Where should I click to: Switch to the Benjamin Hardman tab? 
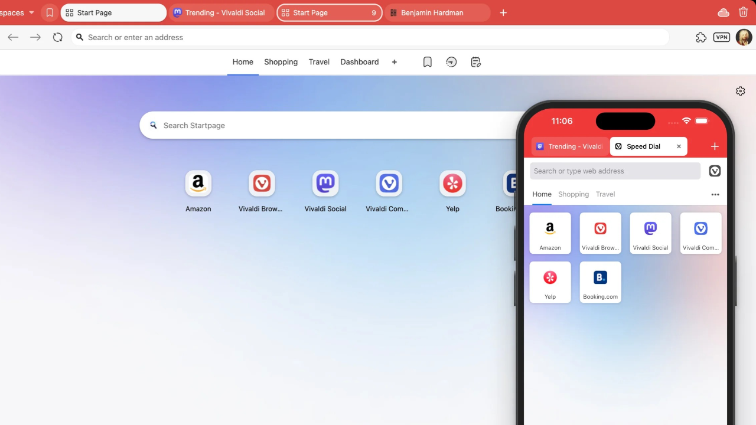pos(437,12)
